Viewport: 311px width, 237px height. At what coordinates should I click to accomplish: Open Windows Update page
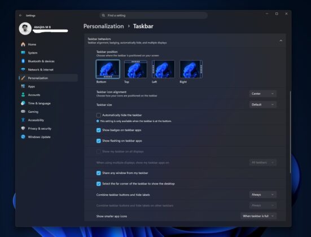pyautogui.click(x=48, y=137)
